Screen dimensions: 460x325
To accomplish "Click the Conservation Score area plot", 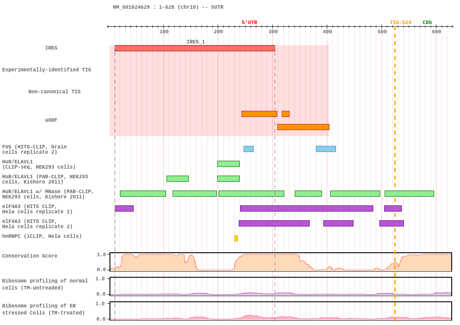I will (x=281, y=261).
